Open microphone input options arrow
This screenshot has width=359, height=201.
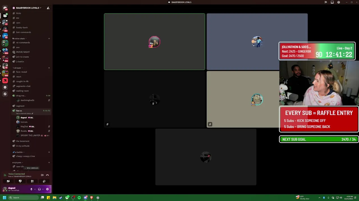click(35, 189)
